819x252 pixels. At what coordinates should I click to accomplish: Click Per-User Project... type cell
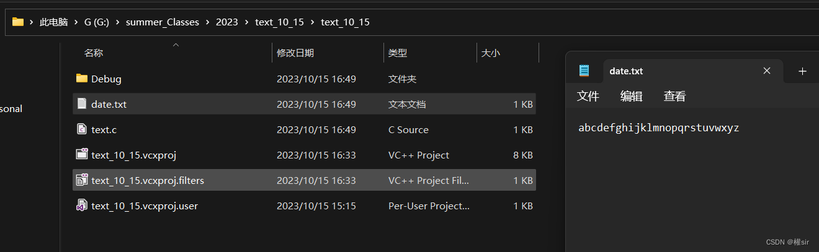[x=429, y=206]
